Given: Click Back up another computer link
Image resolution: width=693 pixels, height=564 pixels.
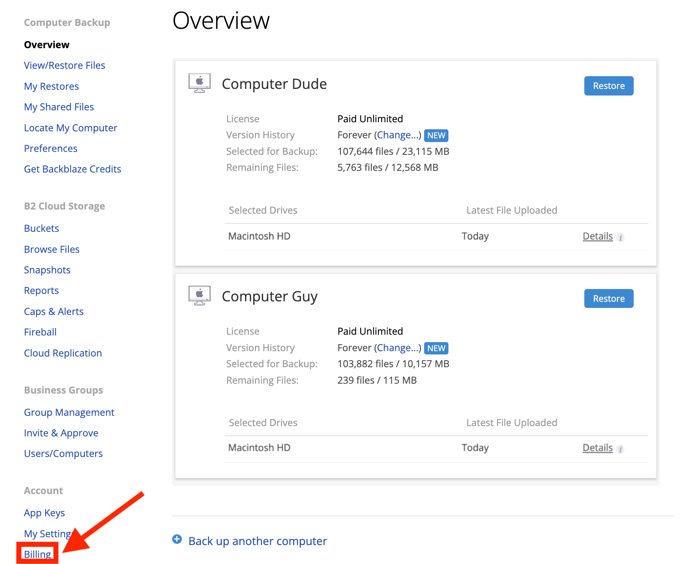Looking at the screenshot, I should 257,541.
